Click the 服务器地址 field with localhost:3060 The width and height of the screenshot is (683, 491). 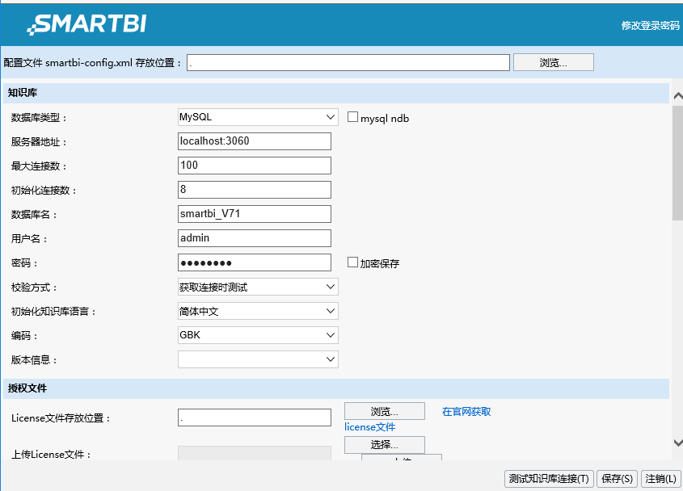(x=255, y=141)
